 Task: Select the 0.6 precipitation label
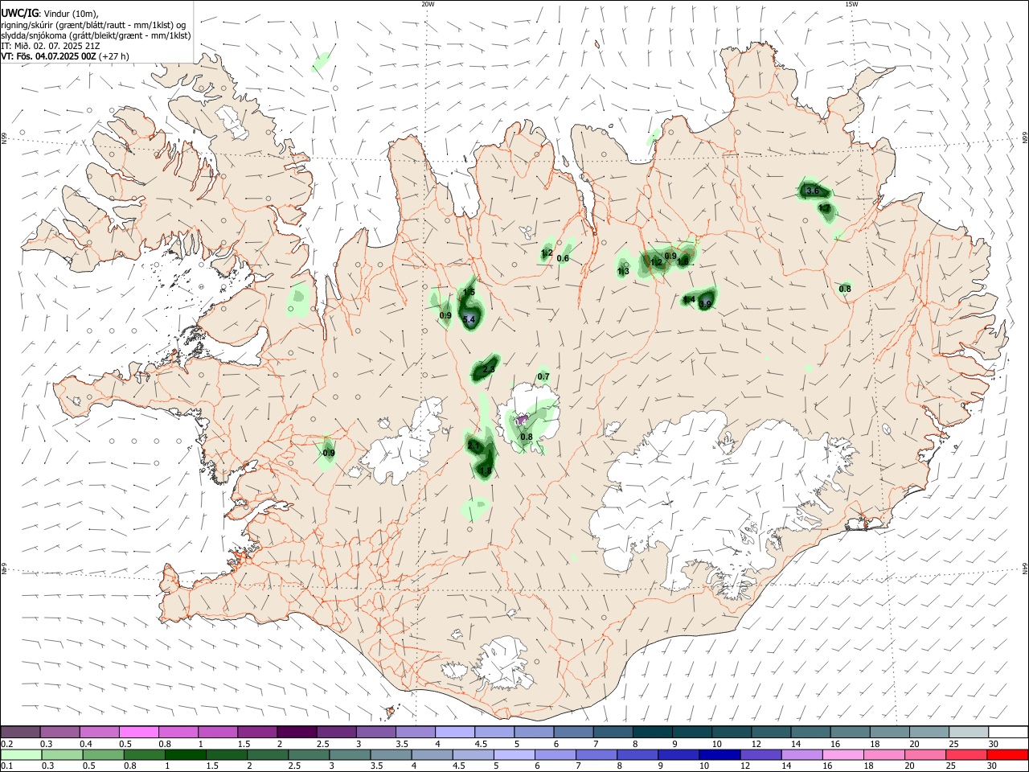(x=563, y=258)
